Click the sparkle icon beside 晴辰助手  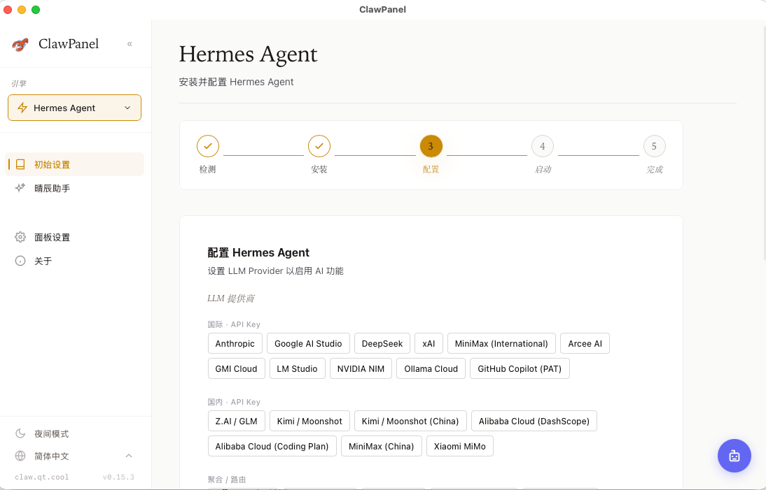[20, 188]
